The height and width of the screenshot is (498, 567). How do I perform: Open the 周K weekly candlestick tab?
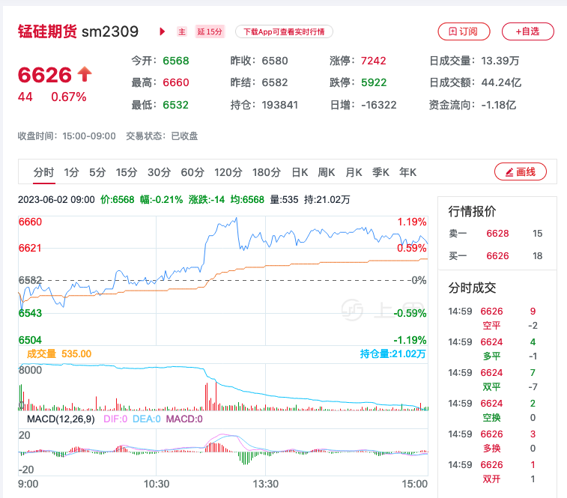tap(326, 172)
